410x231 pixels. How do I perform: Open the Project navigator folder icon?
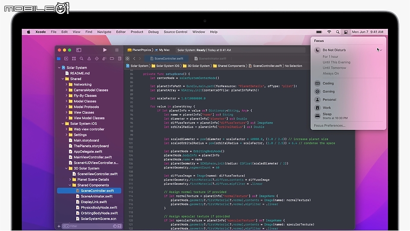point(59,59)
